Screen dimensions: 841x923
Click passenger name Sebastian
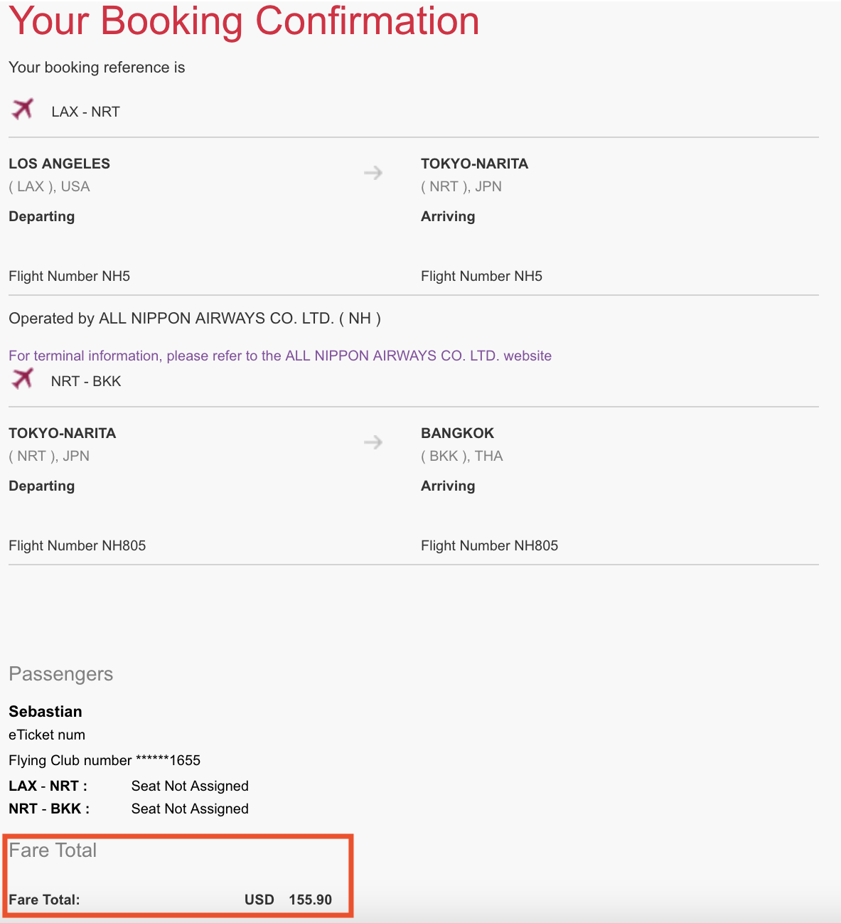(x=45, y=711)
